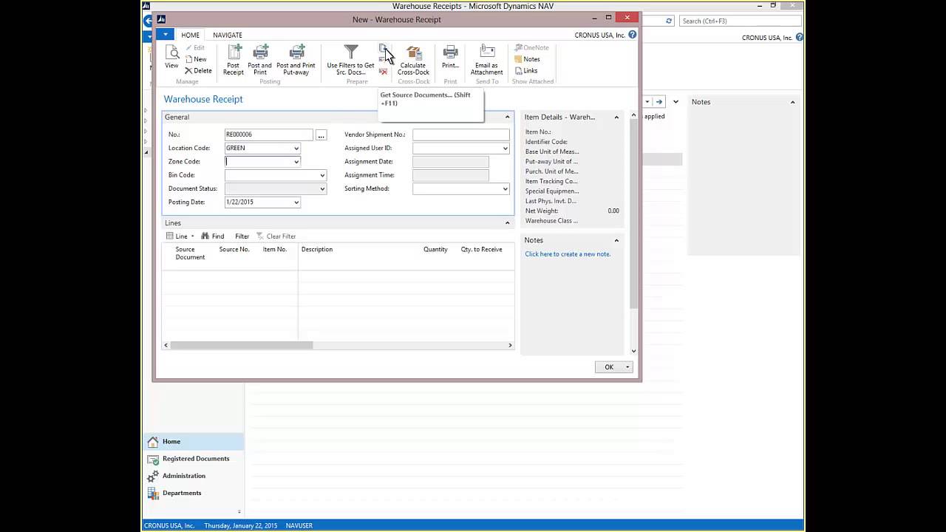Open the Location Code dropdown
Image resolution: width=946 pixels, height=532 pixels.
[296, 149]
